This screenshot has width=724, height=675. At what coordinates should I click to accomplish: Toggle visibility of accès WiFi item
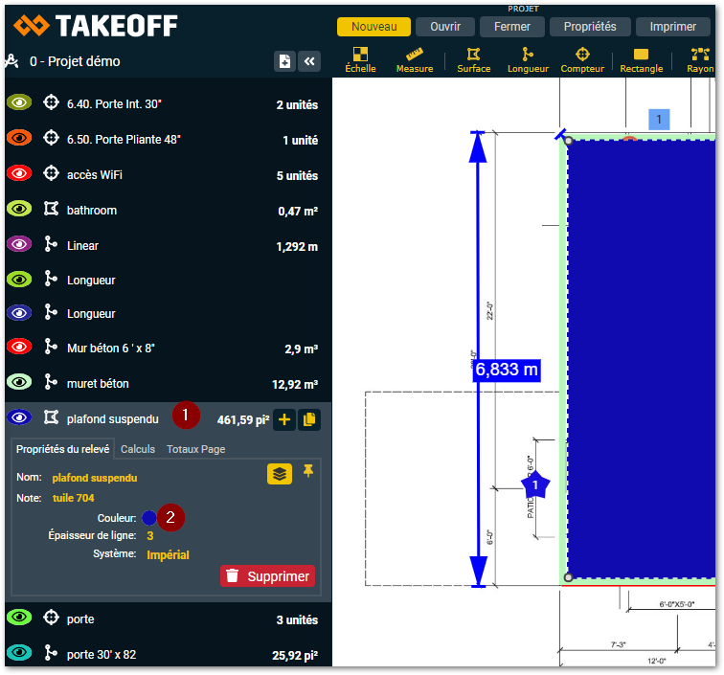(19, 174)
